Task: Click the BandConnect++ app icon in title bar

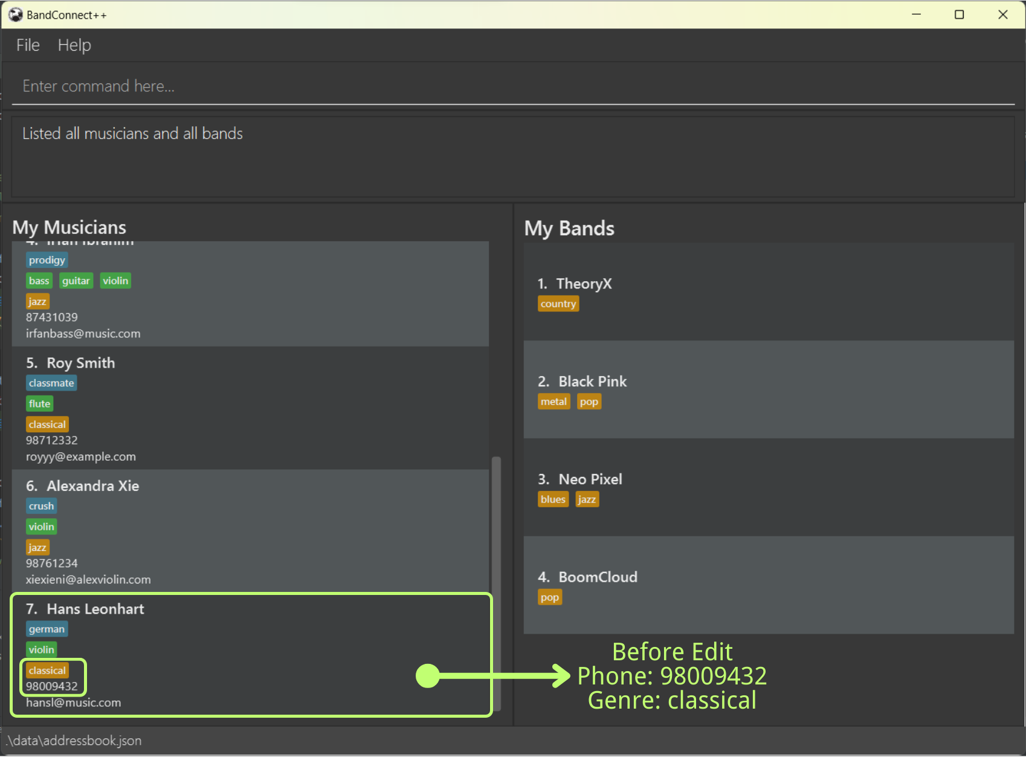Action: click(x=16, y=15)
